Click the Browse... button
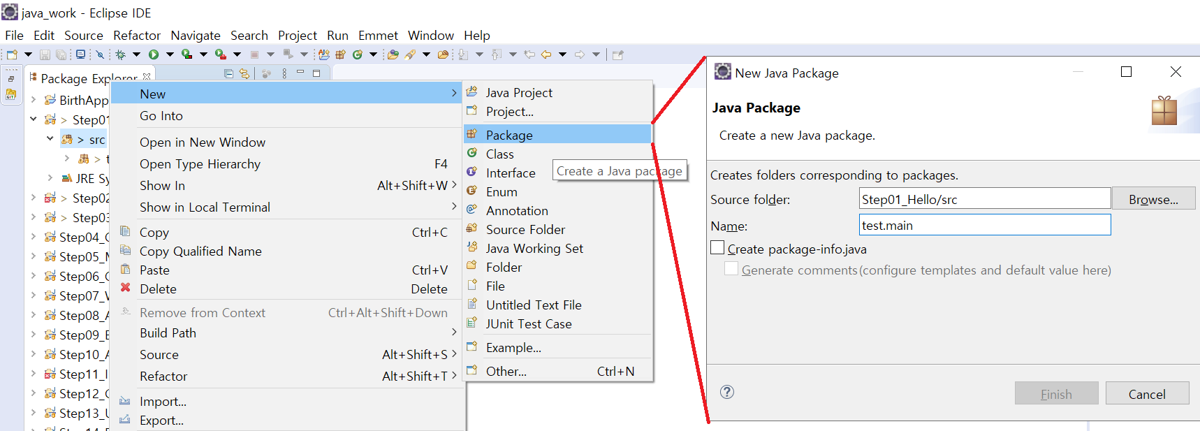The width and height of the screenshot is (1200, 431). pyautogui.click(x=1153, y=199)
